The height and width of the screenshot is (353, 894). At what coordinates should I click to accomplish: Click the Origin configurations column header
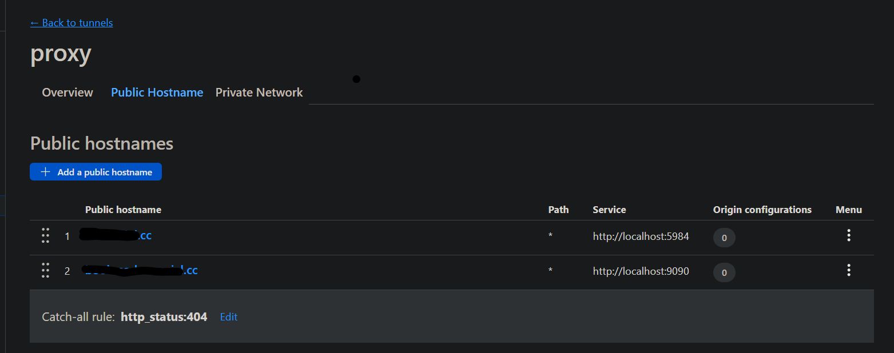(762, 210)
